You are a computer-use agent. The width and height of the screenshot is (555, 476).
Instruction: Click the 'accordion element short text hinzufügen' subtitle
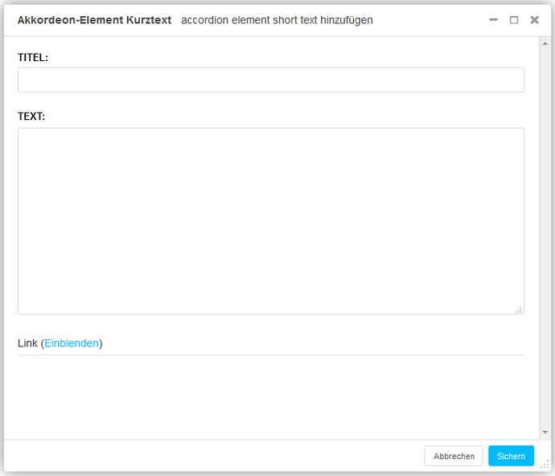[x=277, y=20]
